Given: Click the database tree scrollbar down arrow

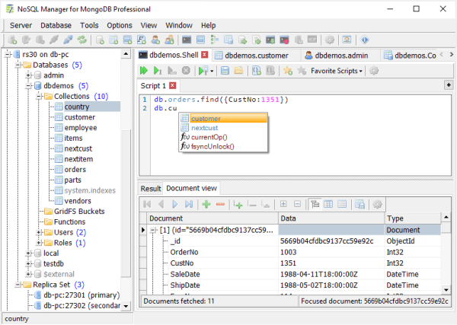Looking at the screenshot, I should [x=126, y=306].
